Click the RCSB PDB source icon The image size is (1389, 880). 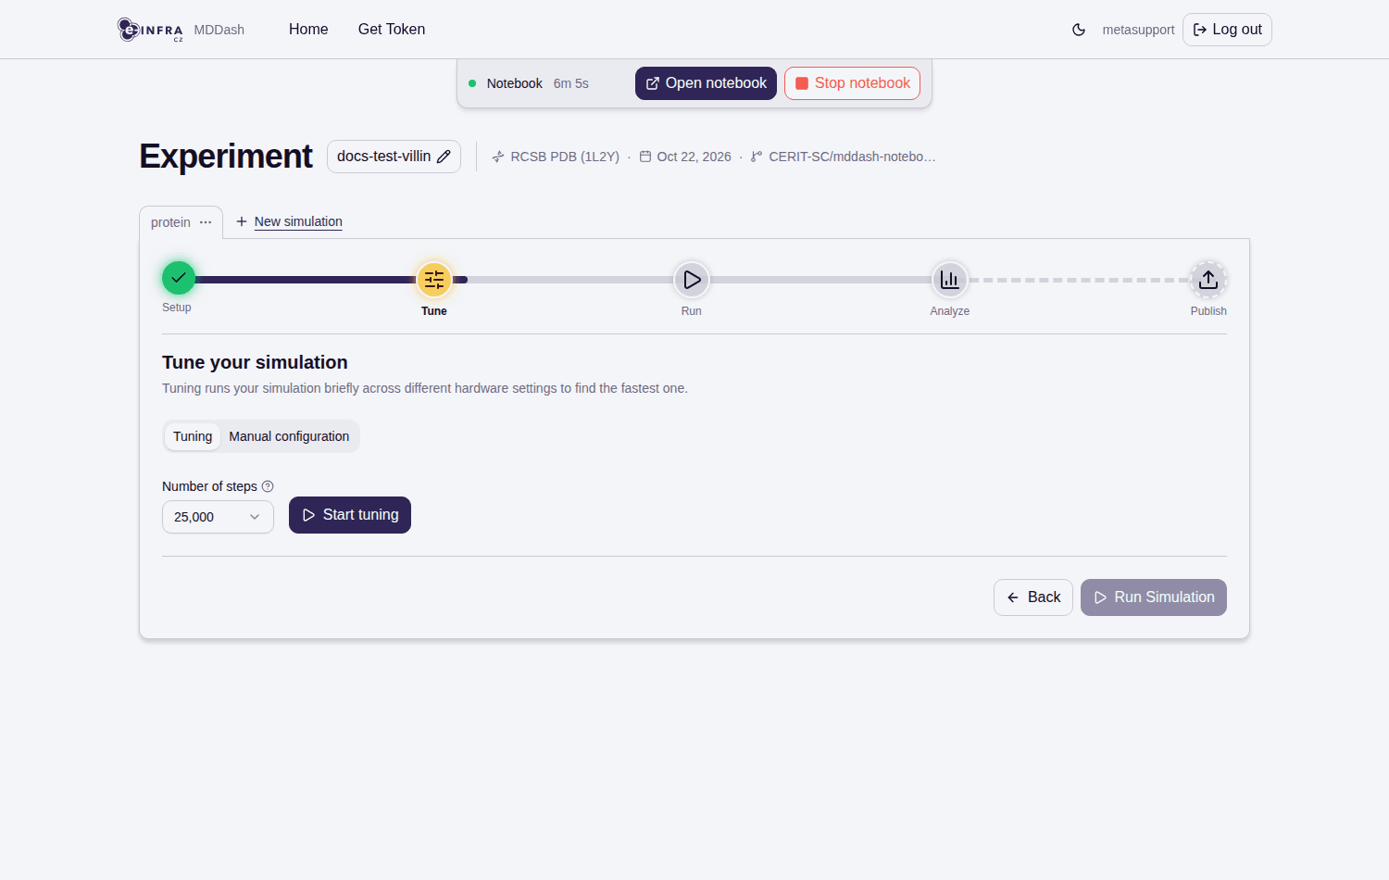(x=498, y=157)
